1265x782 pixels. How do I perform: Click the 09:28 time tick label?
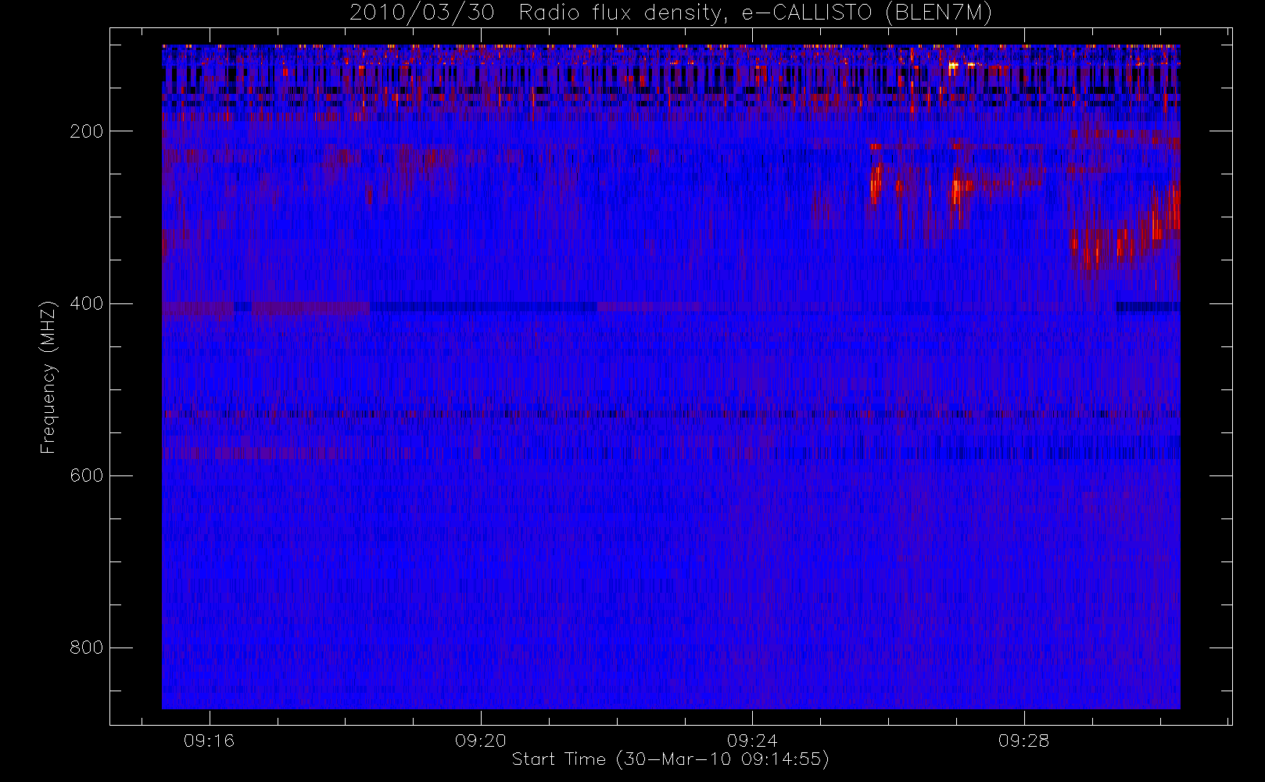pos(1023,741)
